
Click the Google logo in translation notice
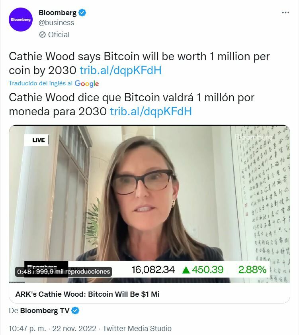point(86,83)
